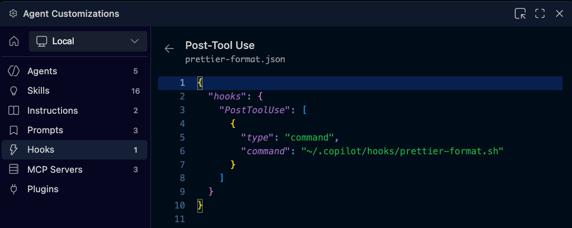Click the pink closing brace on line 9
This screenshot has height=228, width=572.
click(211, 192)
